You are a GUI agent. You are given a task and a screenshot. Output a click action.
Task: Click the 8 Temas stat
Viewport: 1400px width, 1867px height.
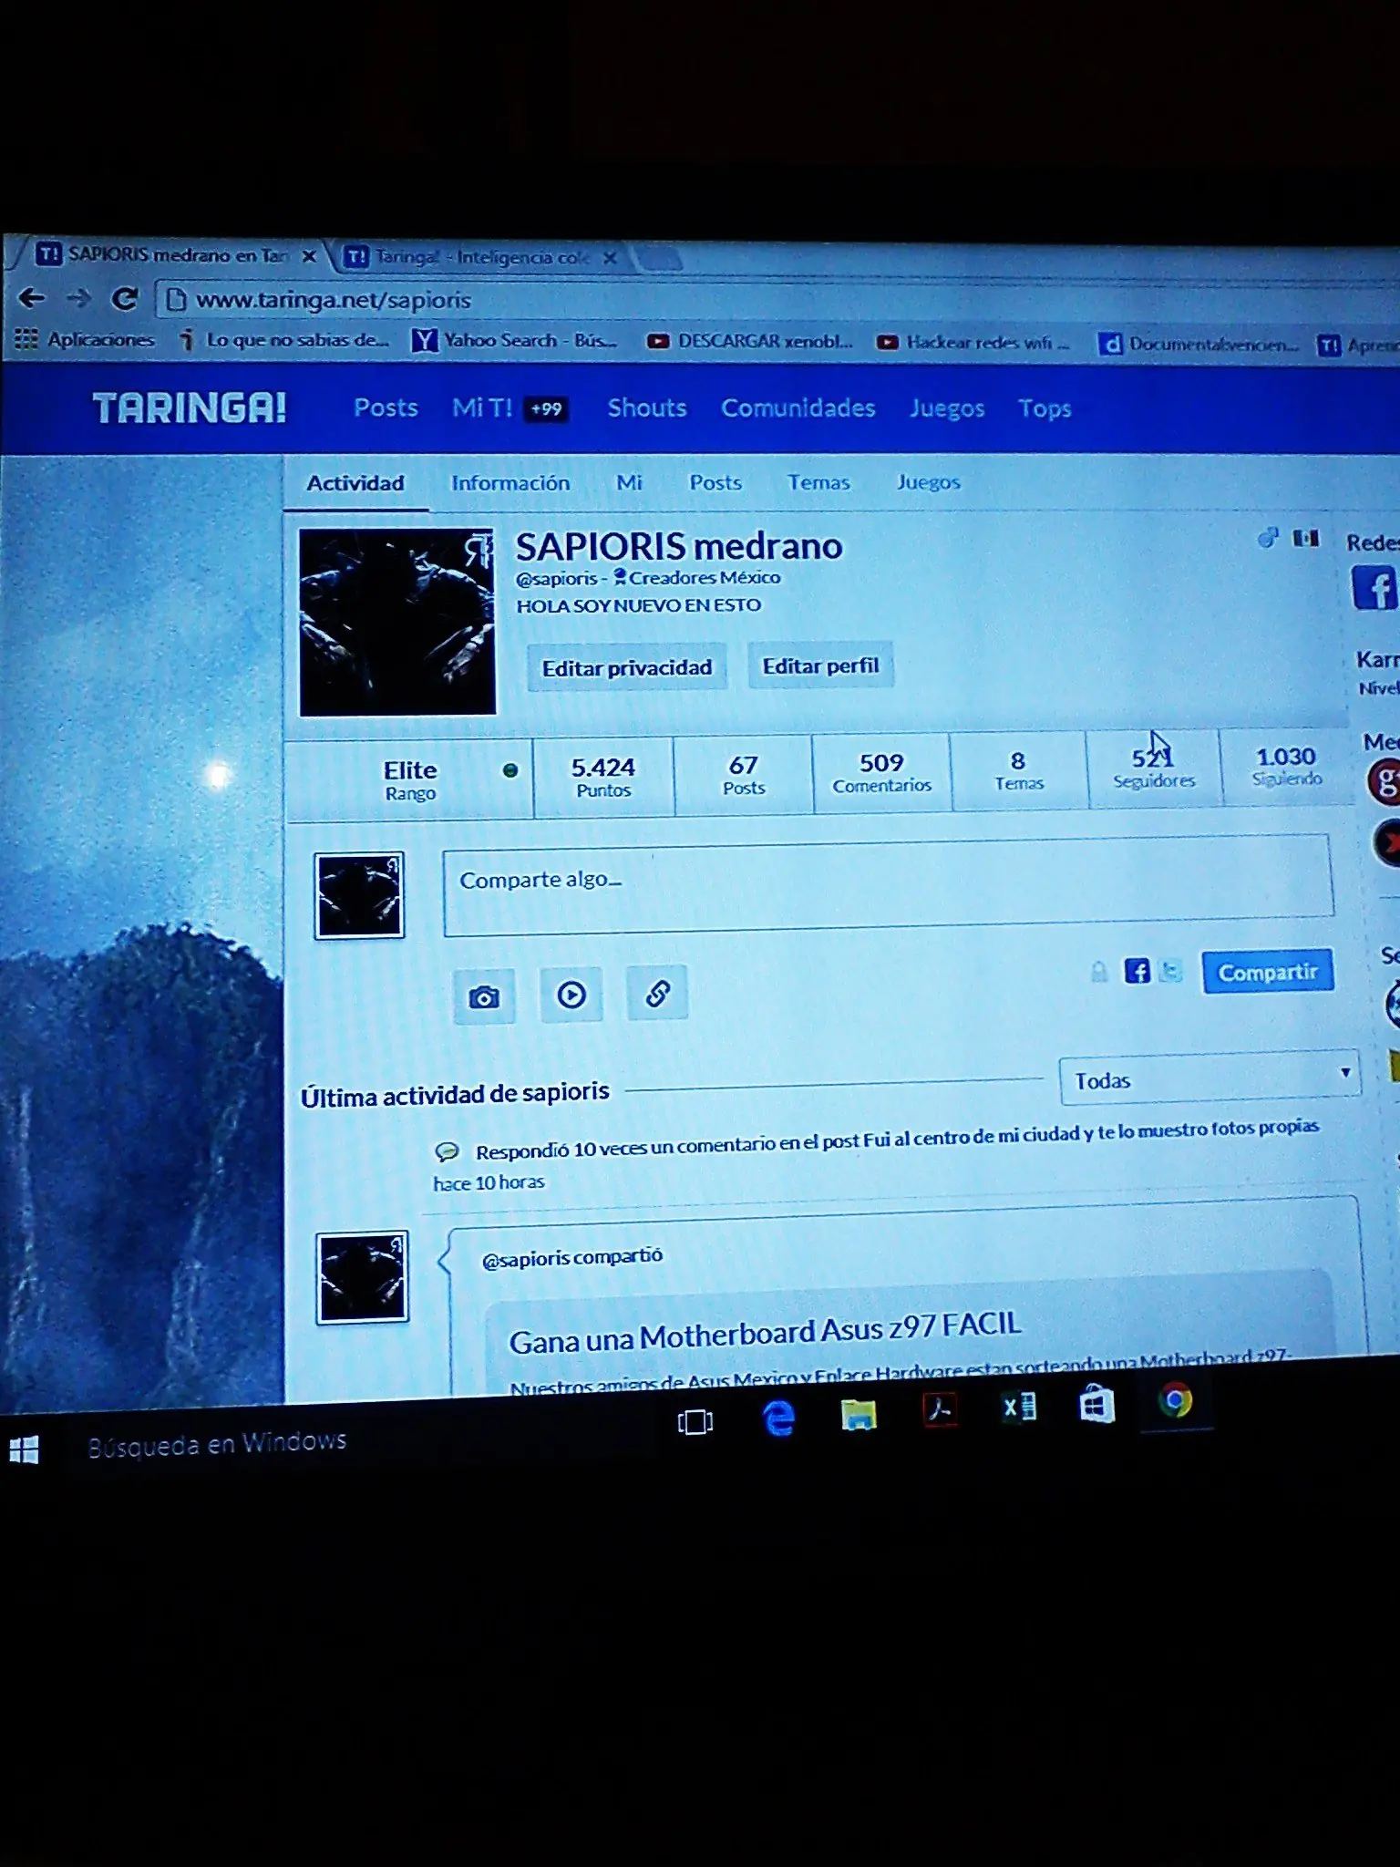click(1018, 770)
